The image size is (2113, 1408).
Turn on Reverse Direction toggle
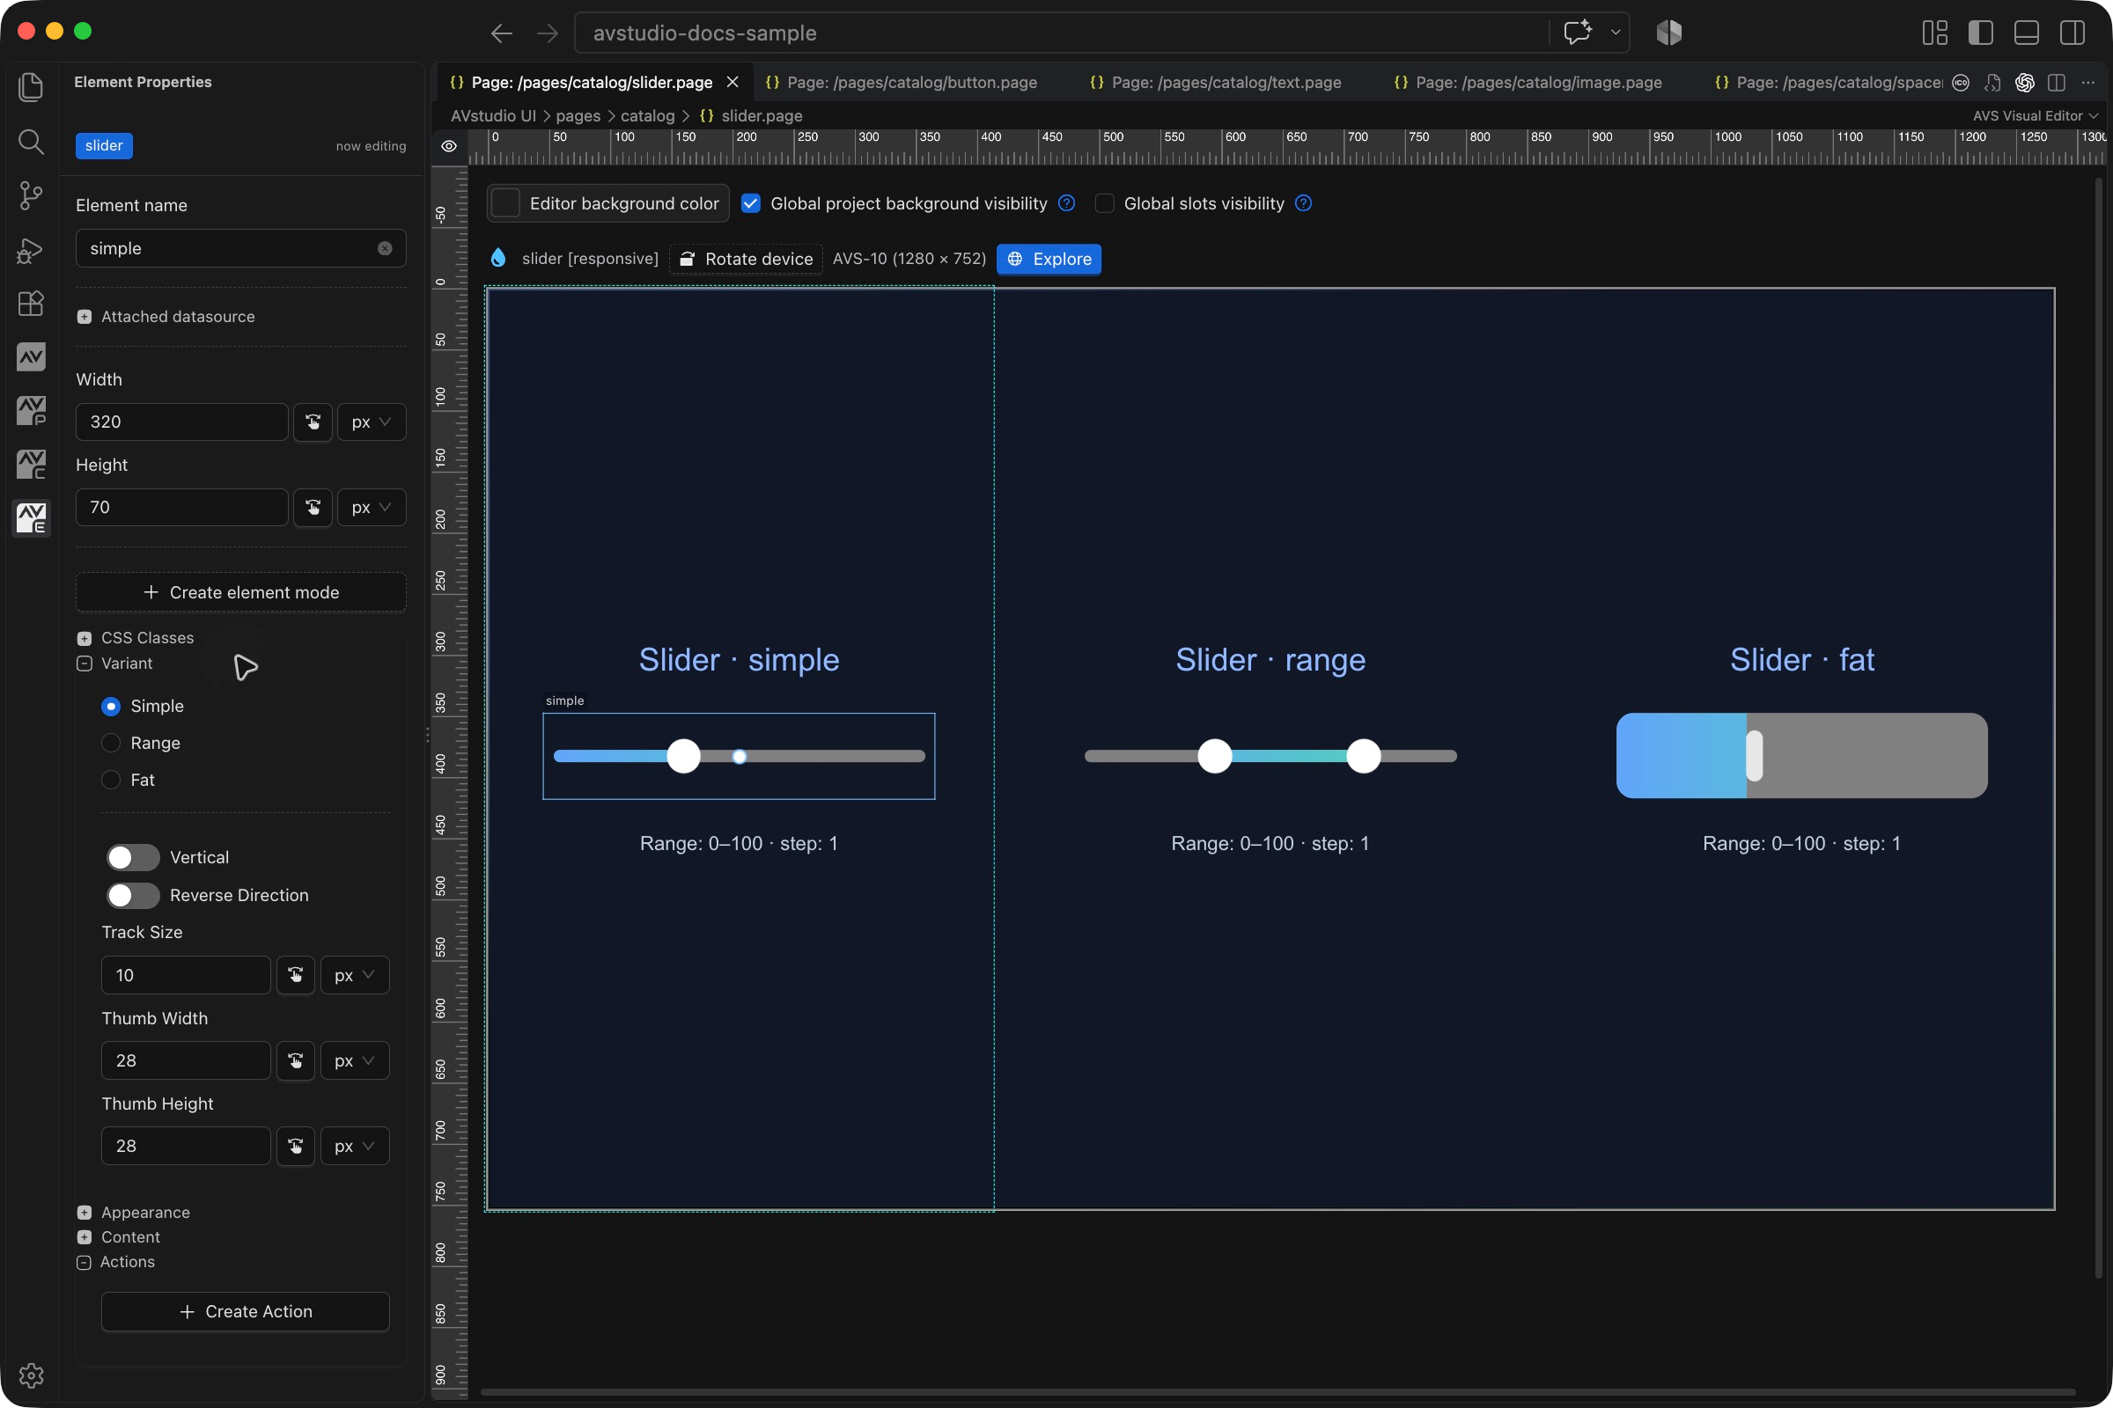click(x=133, y=895)
